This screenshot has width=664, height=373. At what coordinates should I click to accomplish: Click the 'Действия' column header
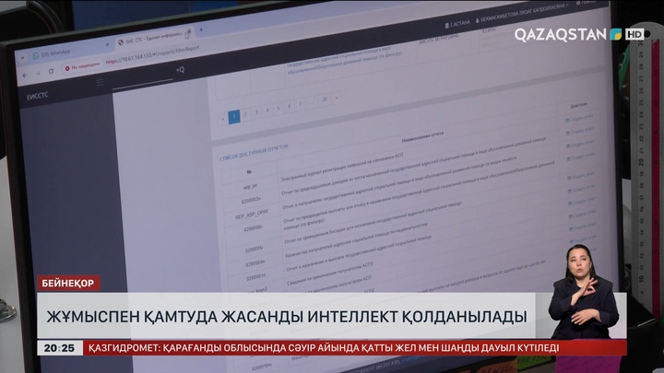point(578,105)
